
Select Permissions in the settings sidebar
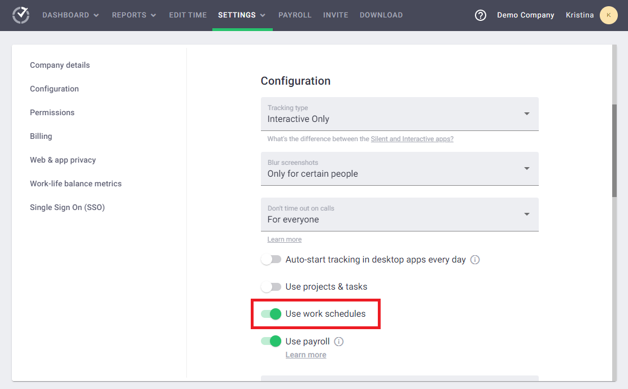click(x=52, y=112)
